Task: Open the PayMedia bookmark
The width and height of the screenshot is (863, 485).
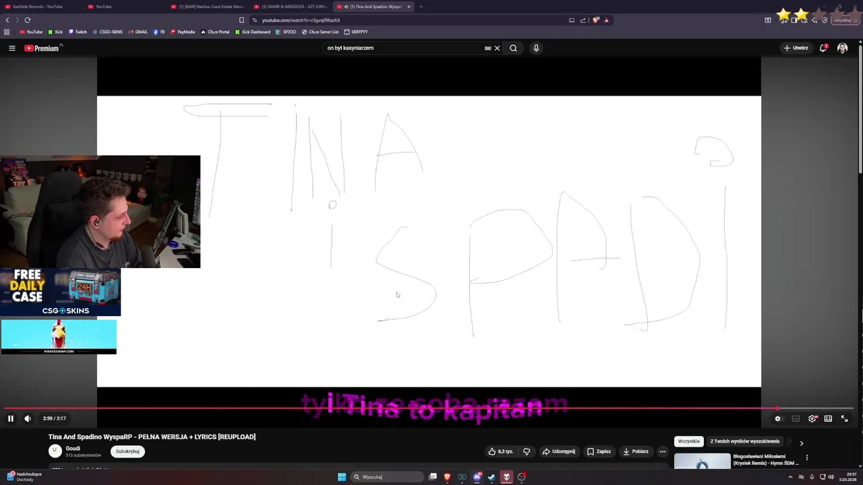Action: click(x=183, y=32)
